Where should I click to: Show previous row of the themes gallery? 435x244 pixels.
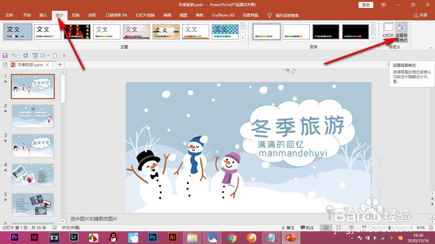[243, 25]
